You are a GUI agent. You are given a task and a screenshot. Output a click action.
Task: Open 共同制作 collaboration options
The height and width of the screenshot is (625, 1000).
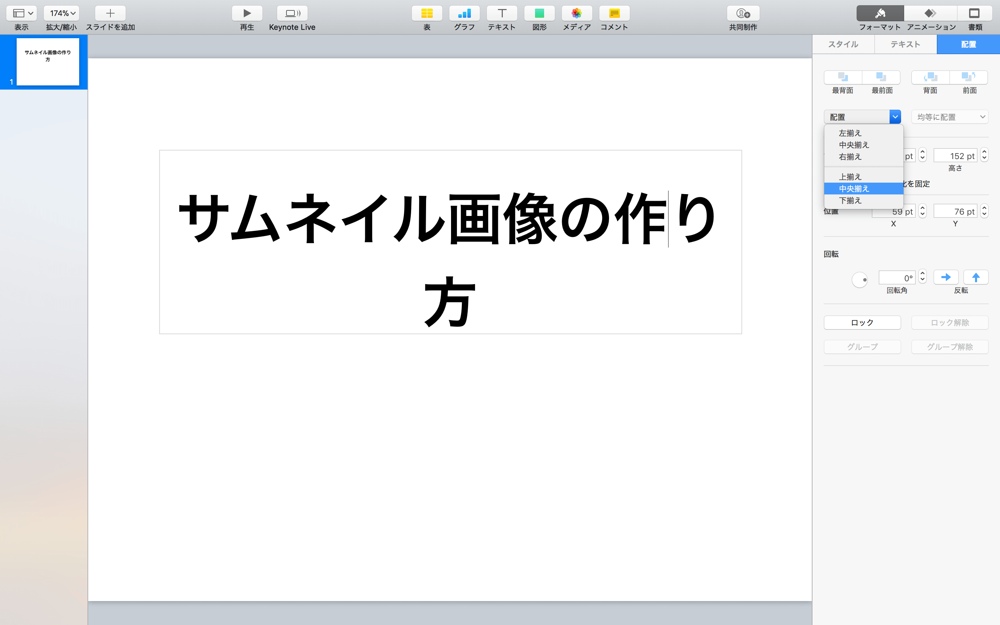[743, 13]
